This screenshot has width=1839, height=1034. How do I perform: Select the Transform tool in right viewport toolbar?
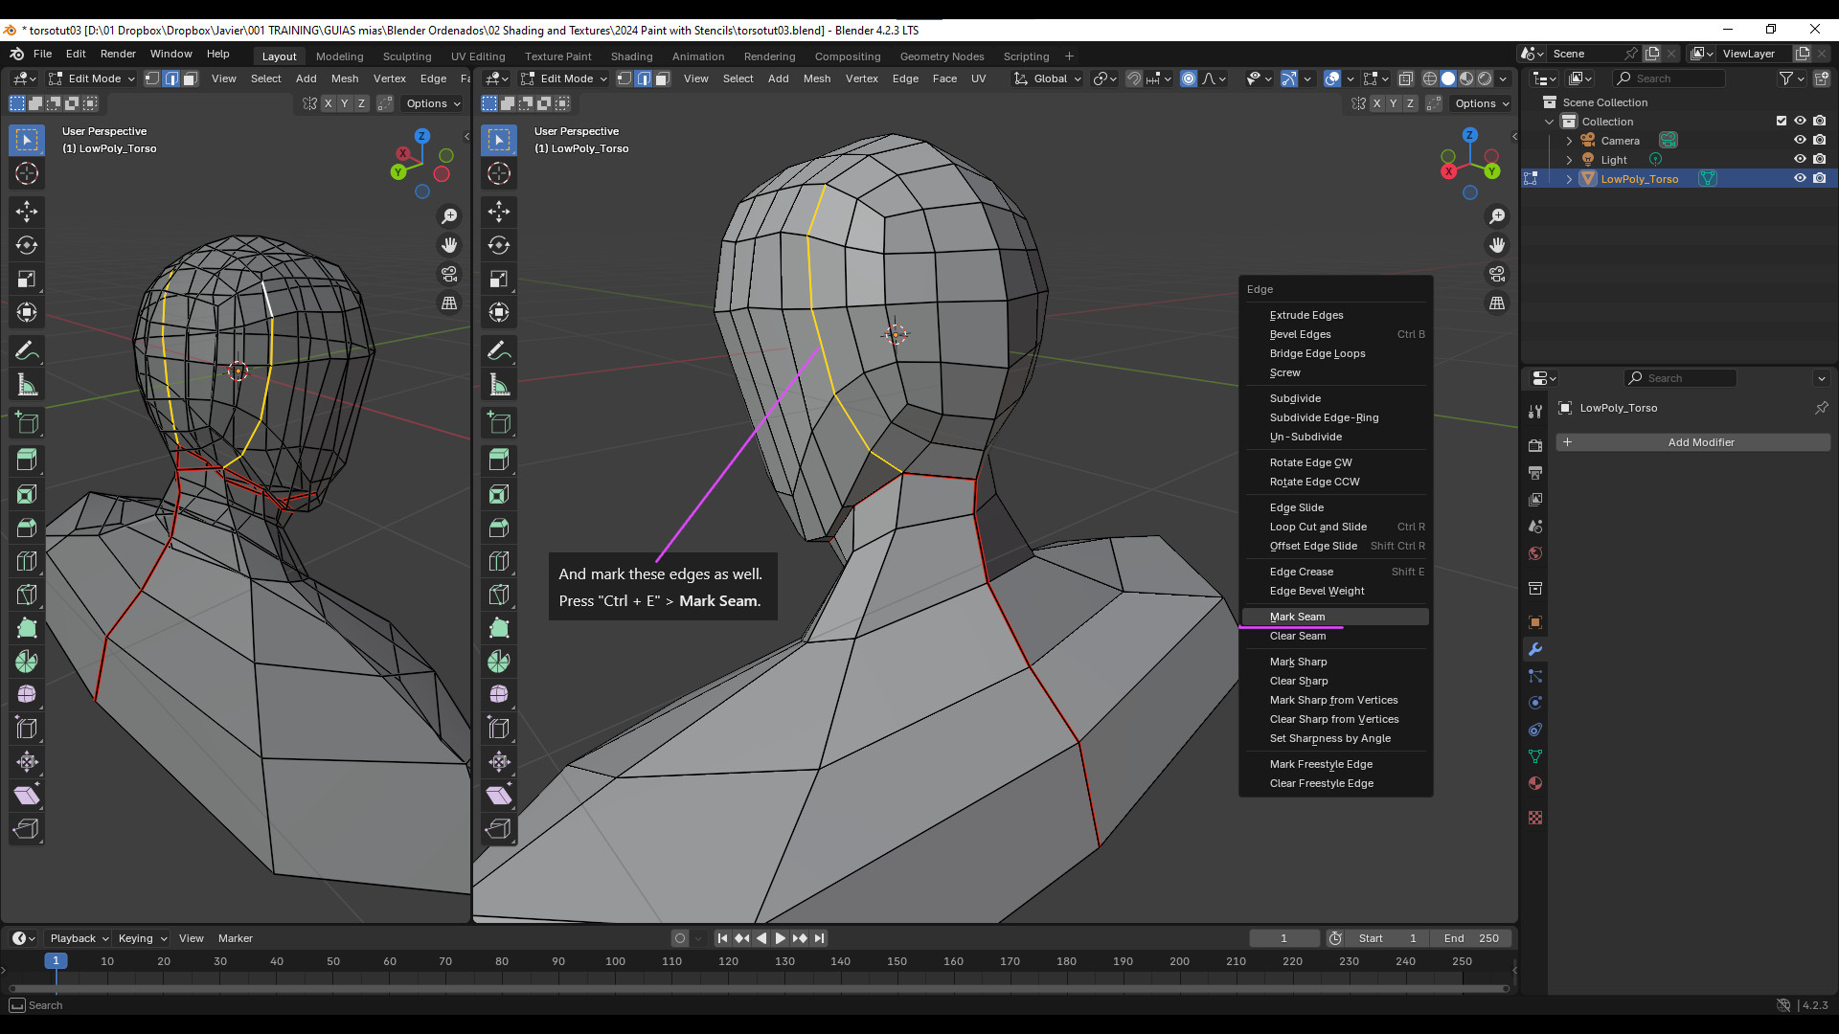[x=499, y=312]
